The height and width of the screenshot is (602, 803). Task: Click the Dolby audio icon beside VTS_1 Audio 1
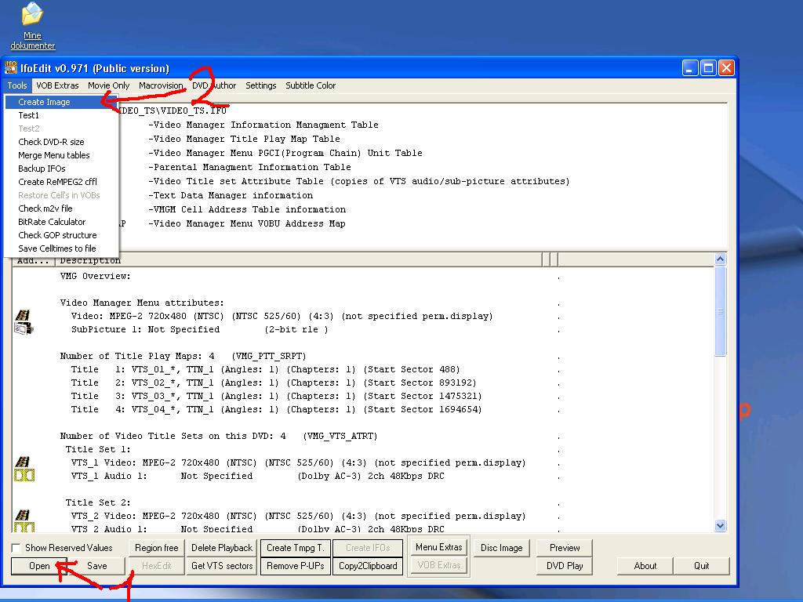point(24,476)
